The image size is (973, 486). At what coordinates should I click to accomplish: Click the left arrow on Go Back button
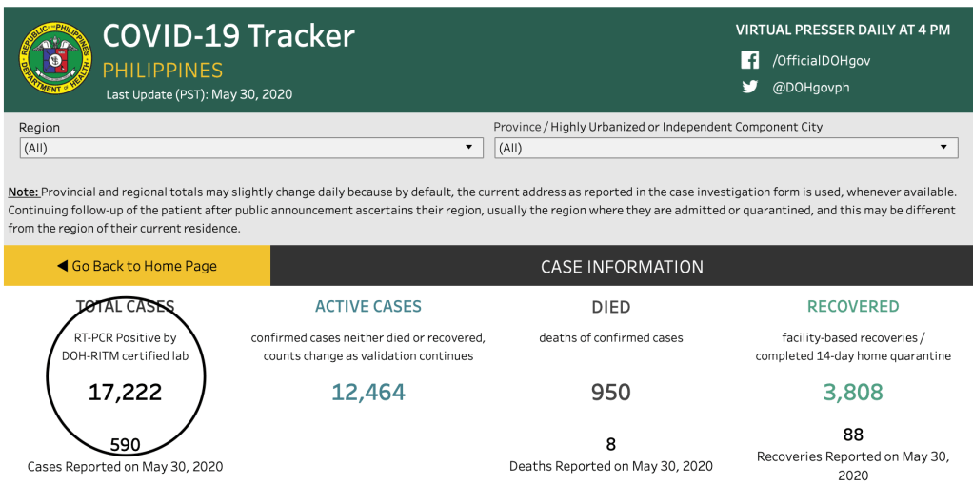click(62, 266)
